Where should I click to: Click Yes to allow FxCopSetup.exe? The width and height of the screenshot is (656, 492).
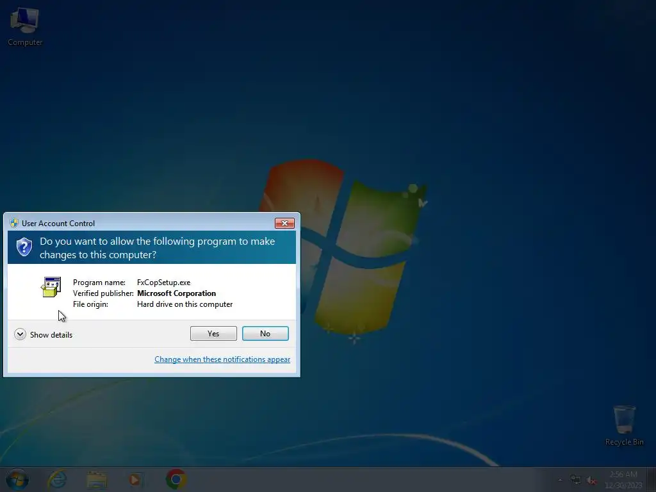tap(213, 333)
